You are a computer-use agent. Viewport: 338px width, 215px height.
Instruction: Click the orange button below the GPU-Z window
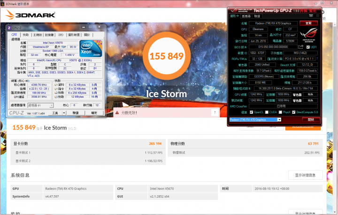coord(303,128)
